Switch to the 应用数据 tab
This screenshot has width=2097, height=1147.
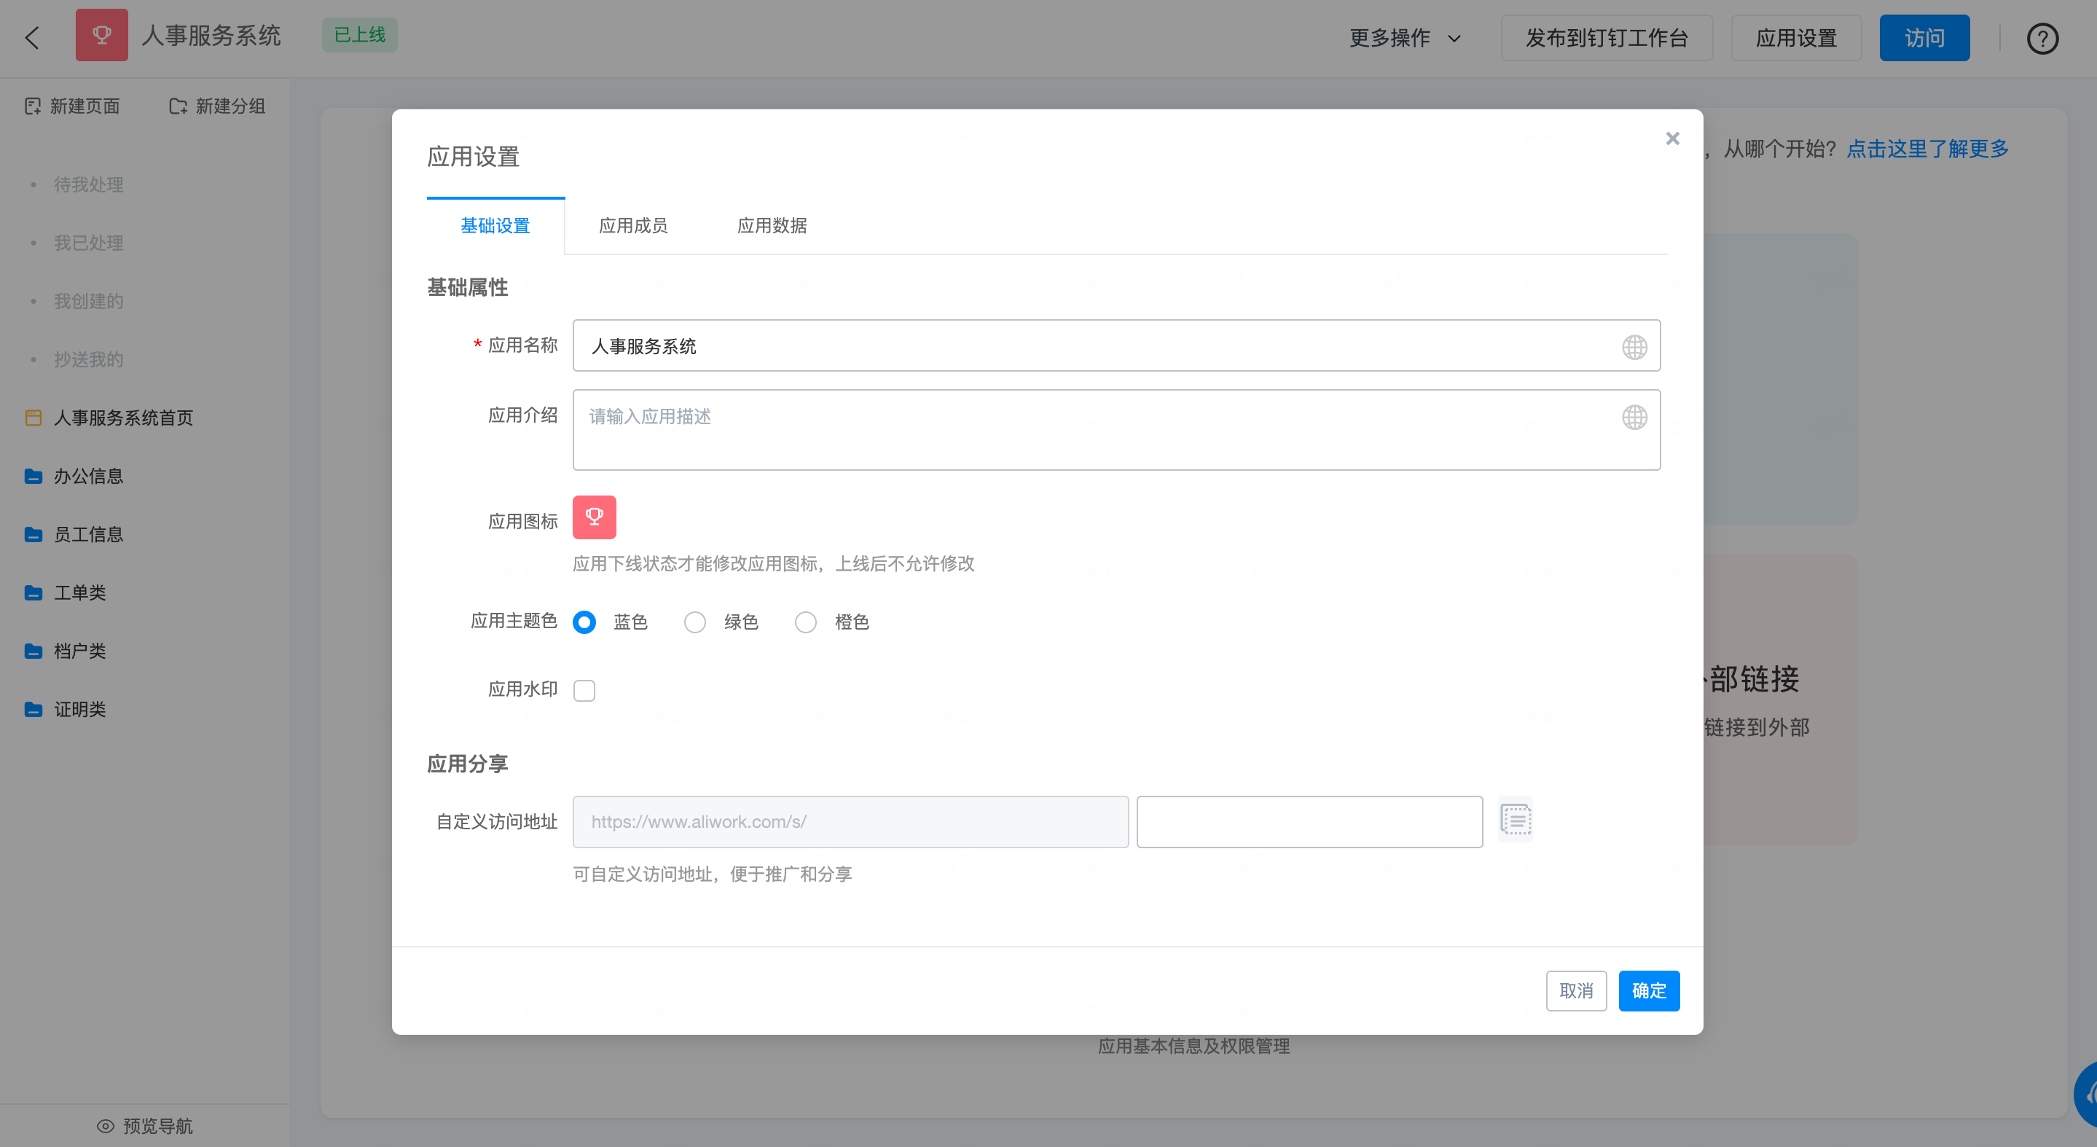772,225
